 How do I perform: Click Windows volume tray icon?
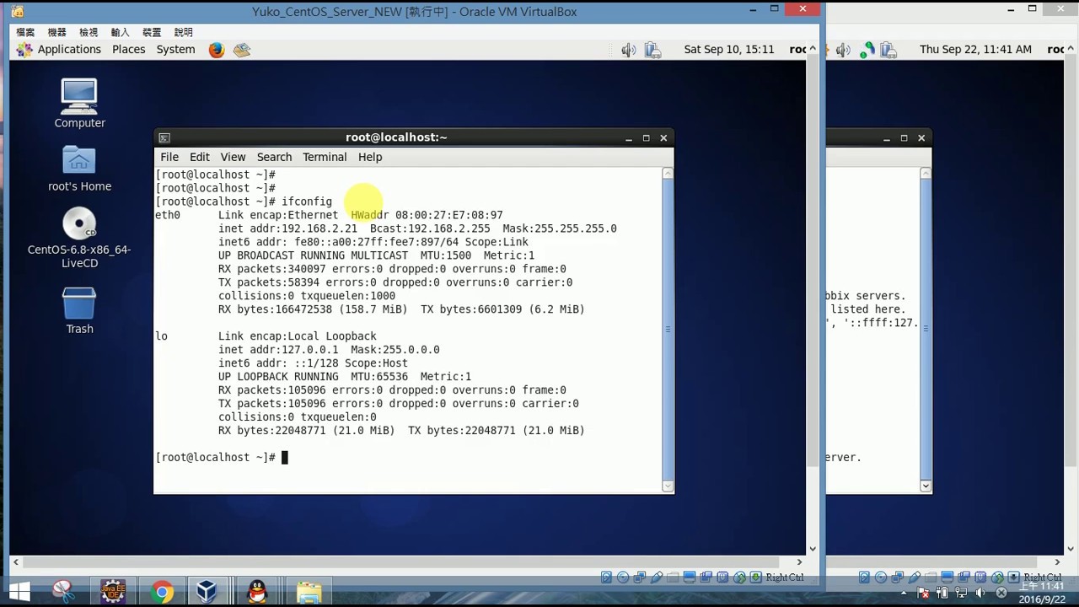[x=981, y=592]
